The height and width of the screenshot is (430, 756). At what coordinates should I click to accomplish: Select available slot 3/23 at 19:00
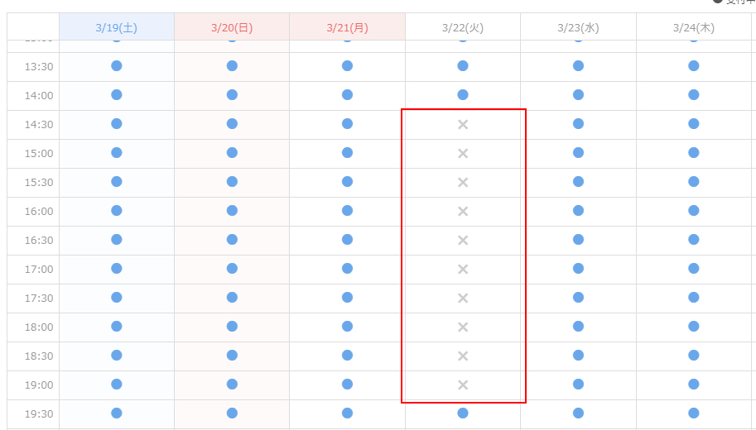pyautogui.click(x=578, y=385)
